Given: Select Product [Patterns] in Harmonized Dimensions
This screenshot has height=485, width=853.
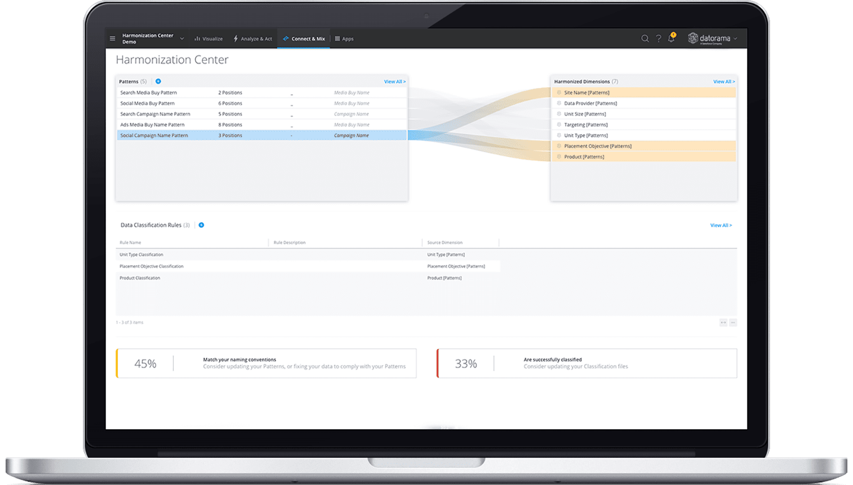Looking at the screenshot, I should (644, 157).
